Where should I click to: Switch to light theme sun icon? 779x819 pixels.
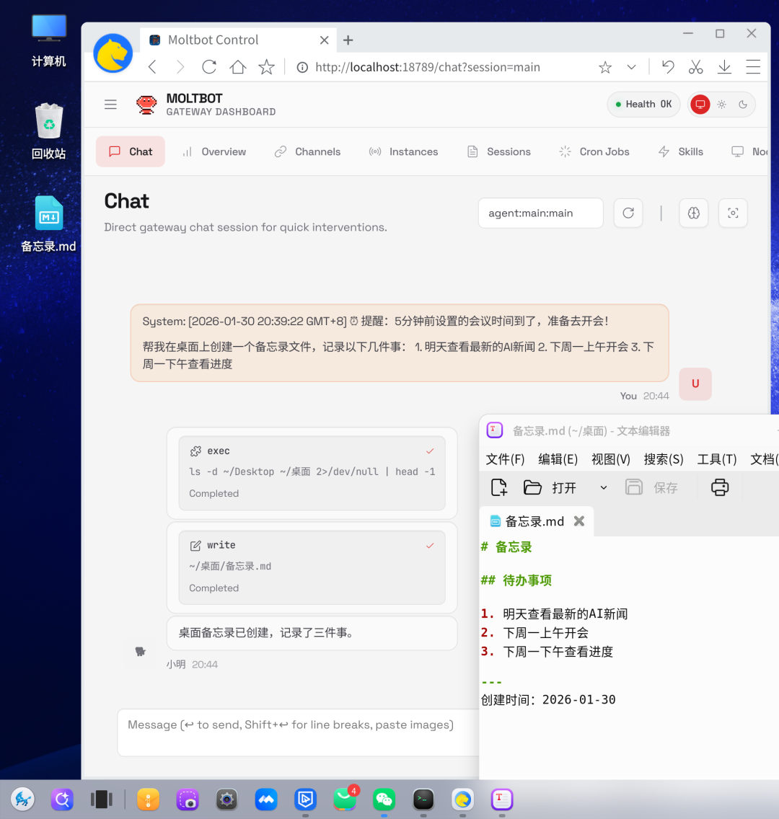[x=721, y=105]
